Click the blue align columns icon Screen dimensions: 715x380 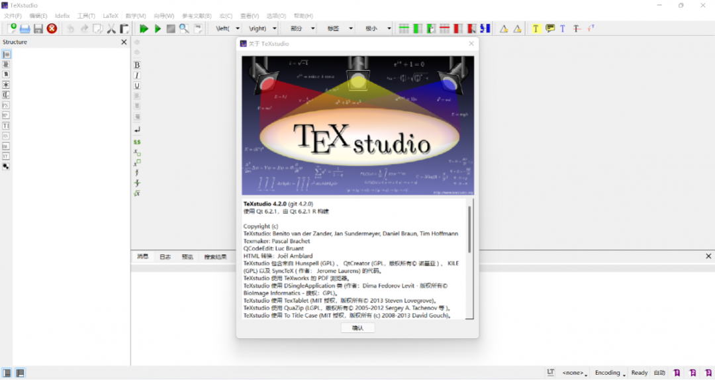tap(485, 28)
